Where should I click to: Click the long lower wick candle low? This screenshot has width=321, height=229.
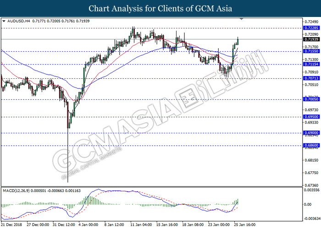tap(68, 181)
